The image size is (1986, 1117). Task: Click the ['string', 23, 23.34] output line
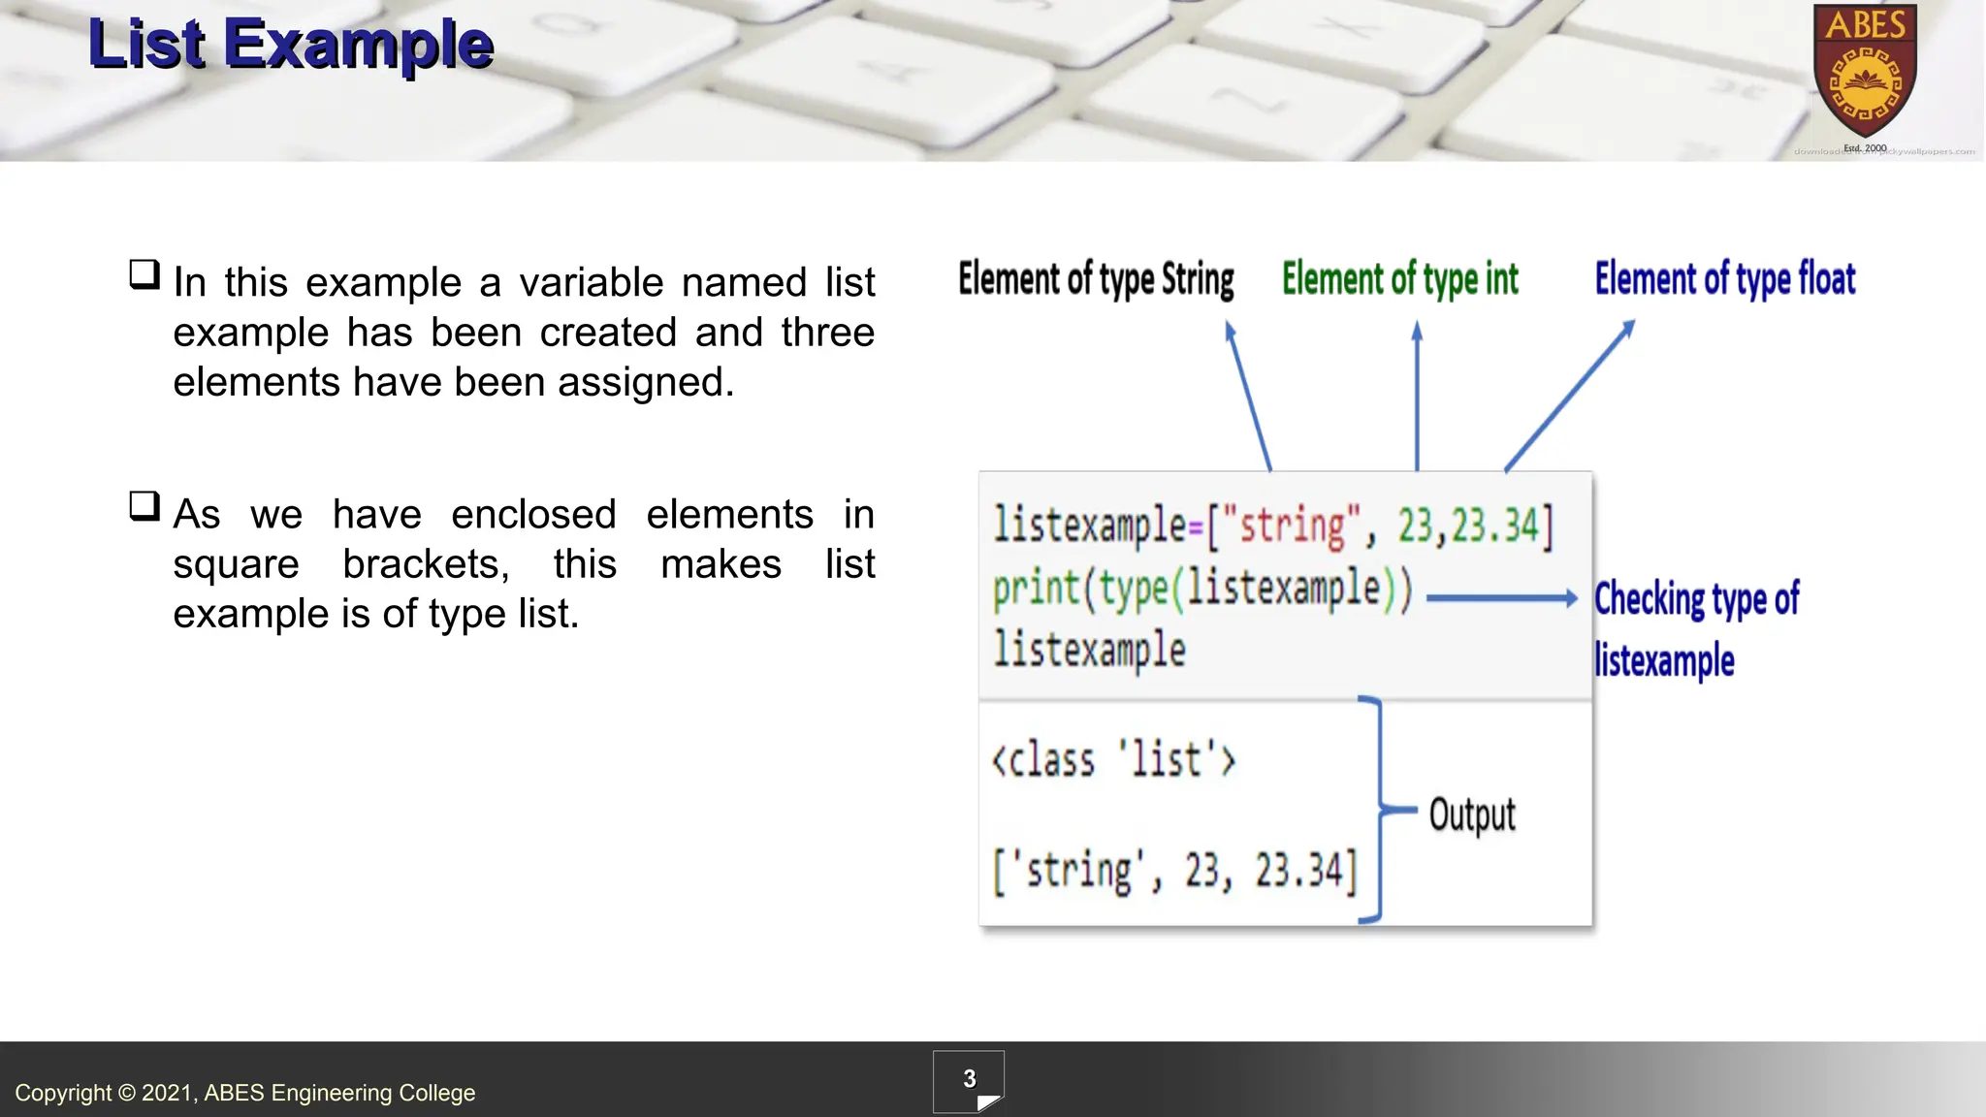pyautogui.click(x=1174, y=871)
